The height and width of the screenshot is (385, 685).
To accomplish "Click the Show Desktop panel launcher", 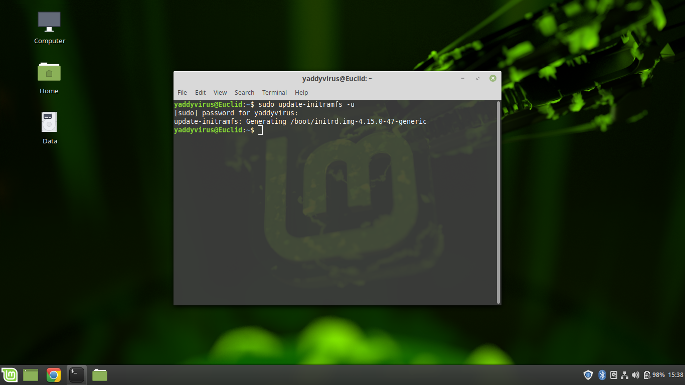I will (31, 375).
